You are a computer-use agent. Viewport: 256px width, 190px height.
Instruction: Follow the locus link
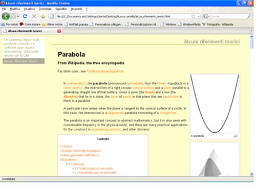pos(114,97)
